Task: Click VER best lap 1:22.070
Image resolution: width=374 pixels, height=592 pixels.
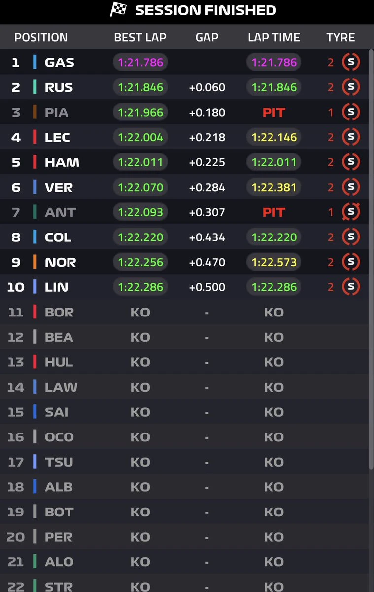Action: (x=140, y=187)
